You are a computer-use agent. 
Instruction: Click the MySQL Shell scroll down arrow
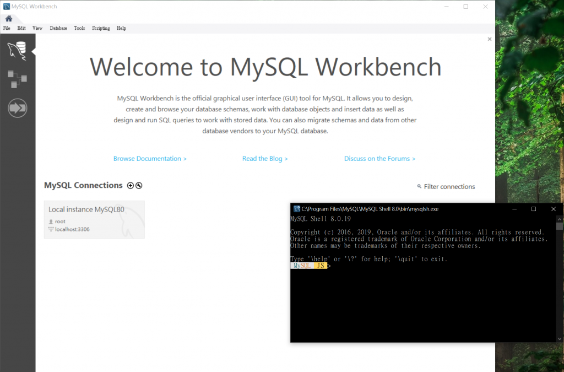(x=560, y=339)
